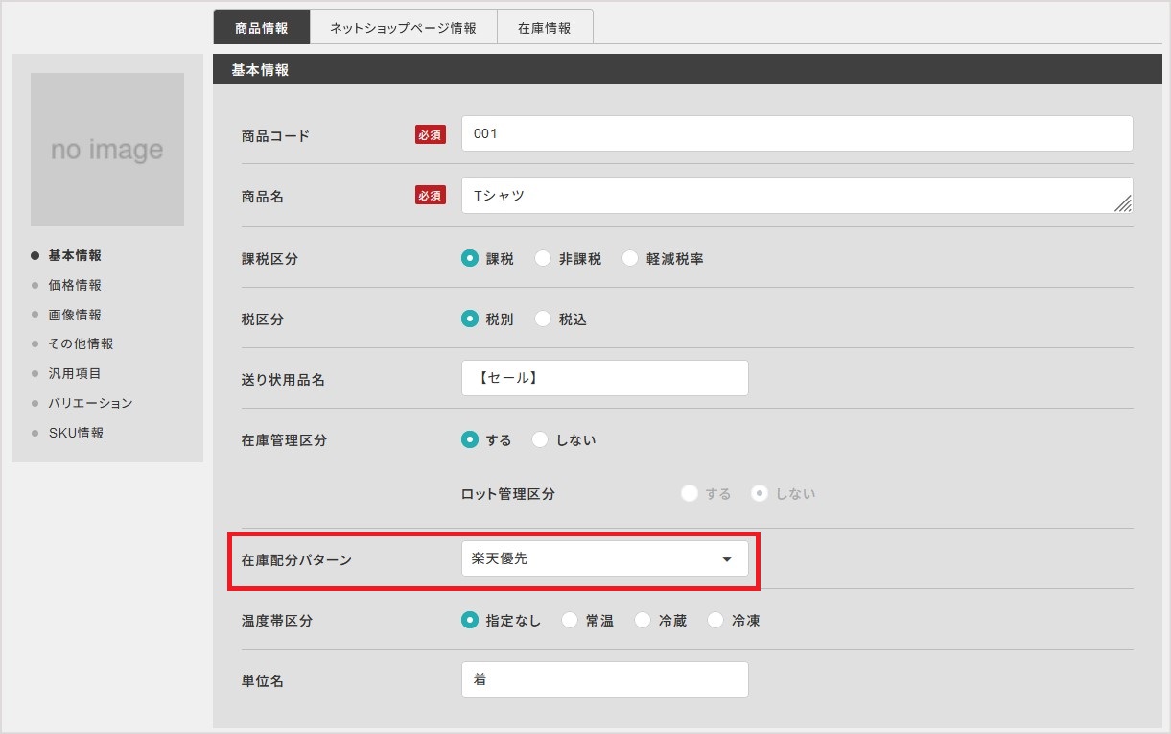The image size is (1171, 734).
Task: Open the 商品情報 tab
Action: click(262, 28)
